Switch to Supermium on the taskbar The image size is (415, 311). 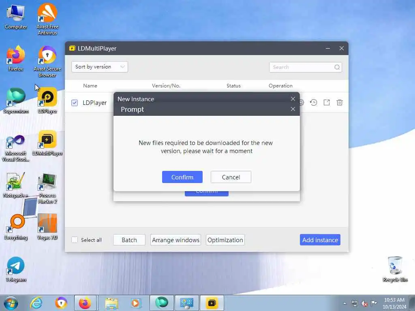(161, 303)
